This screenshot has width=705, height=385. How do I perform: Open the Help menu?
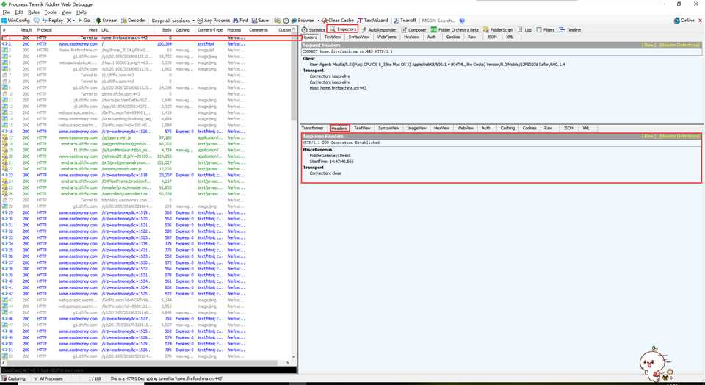pyautogui.click(x=82, y=12)
